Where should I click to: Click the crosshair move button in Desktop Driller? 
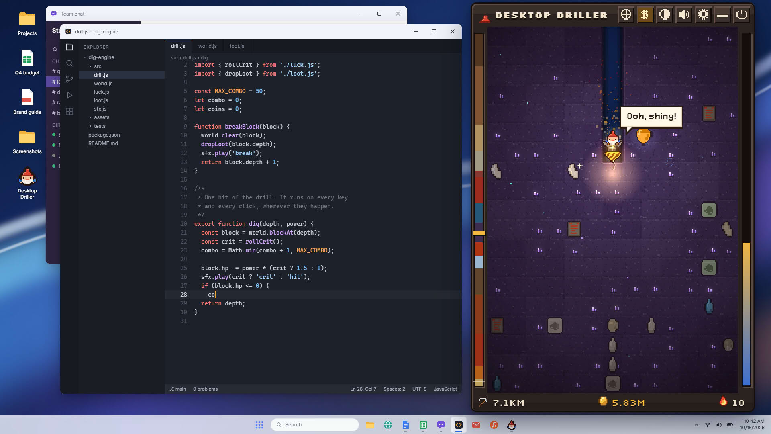pyautogui.click(x=626, y=15)
